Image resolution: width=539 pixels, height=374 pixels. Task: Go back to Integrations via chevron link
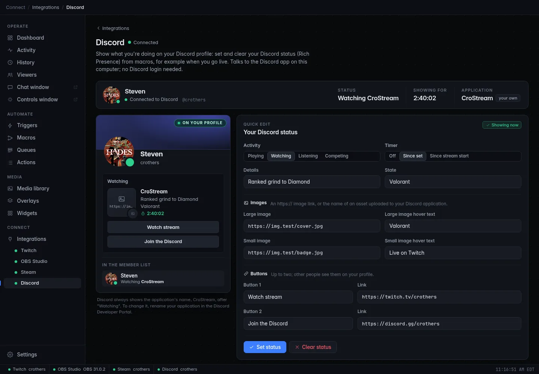coord(113,28)
